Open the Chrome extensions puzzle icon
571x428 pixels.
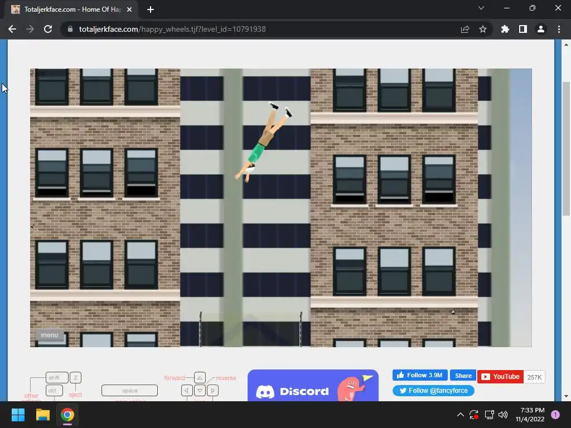(505, 29)
